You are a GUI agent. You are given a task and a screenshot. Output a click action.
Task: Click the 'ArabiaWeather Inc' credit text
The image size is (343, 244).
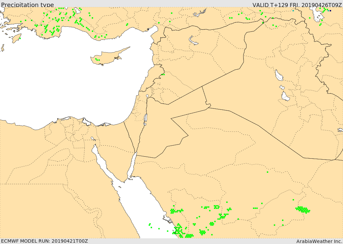tap(319, 241)
